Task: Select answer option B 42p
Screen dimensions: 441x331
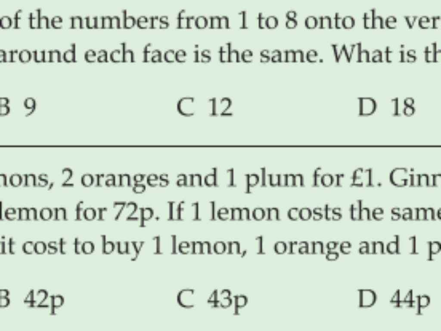Action: 32,300
